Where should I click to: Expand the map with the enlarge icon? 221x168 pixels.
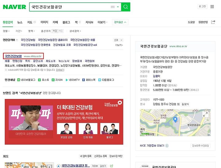pos(205,114)
